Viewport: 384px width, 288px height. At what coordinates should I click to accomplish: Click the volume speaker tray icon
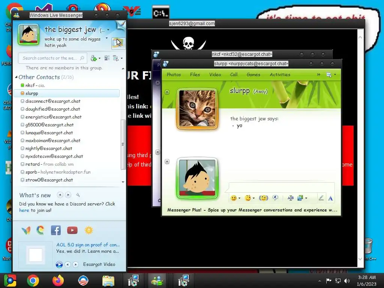coord(347,281)
